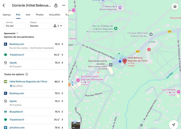Open the priceline.com offer link
The image size is (181, 129).
click(17, 127)
